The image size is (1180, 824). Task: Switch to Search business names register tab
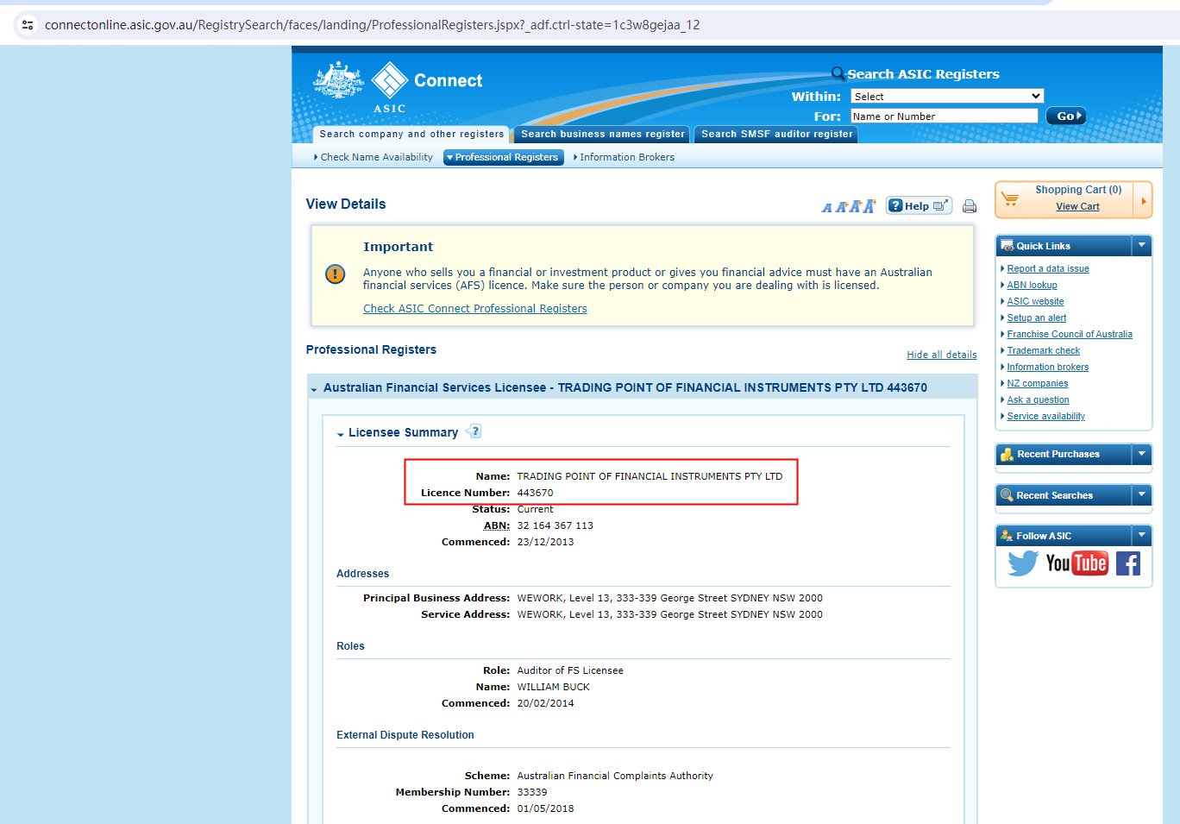[602, 135]
